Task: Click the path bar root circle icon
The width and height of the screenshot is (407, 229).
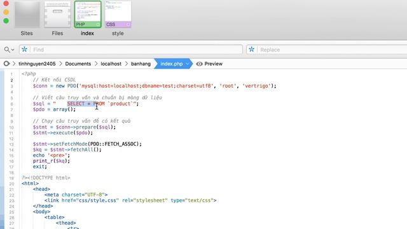Action: 6,64
